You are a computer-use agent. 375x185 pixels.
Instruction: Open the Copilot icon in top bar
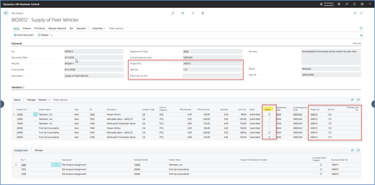coord(339,4)
